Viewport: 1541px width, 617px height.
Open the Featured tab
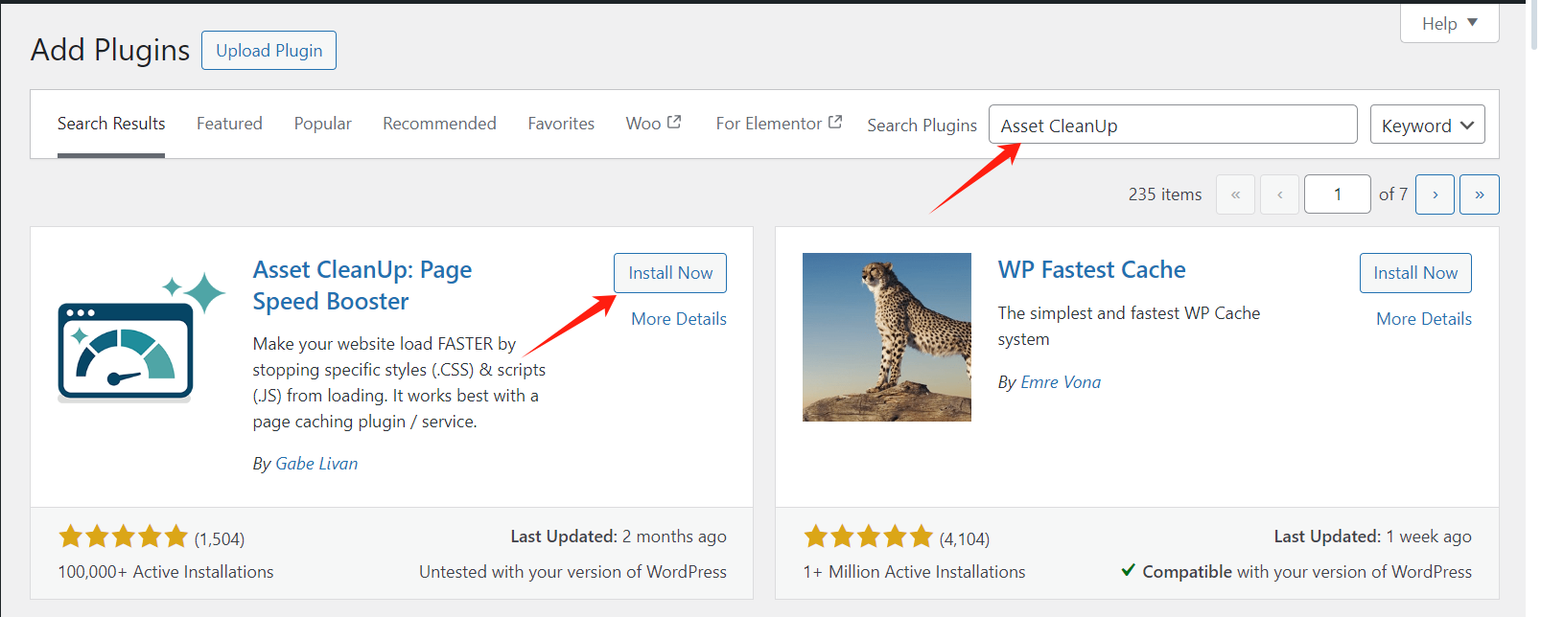pyautogui.click(x=229, y=124)
